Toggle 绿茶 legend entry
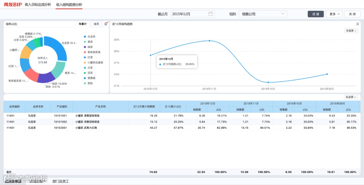The height and width of the screenshot is (185, 364). click(x=88, y=47)
